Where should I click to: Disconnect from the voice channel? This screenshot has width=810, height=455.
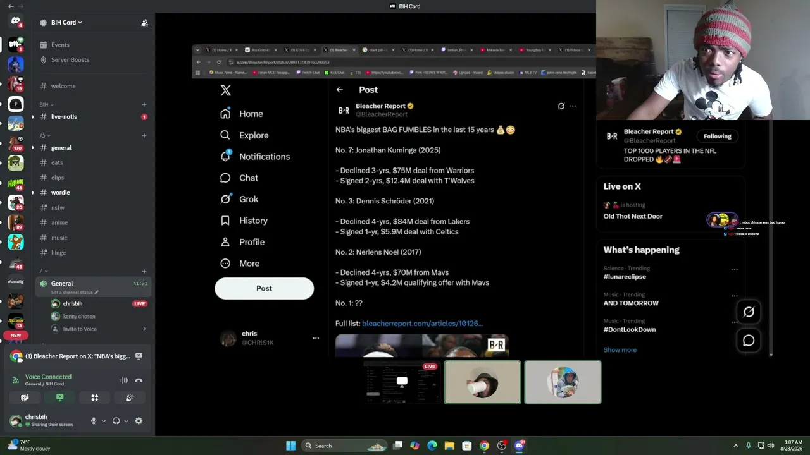click(x=139, y=380)
